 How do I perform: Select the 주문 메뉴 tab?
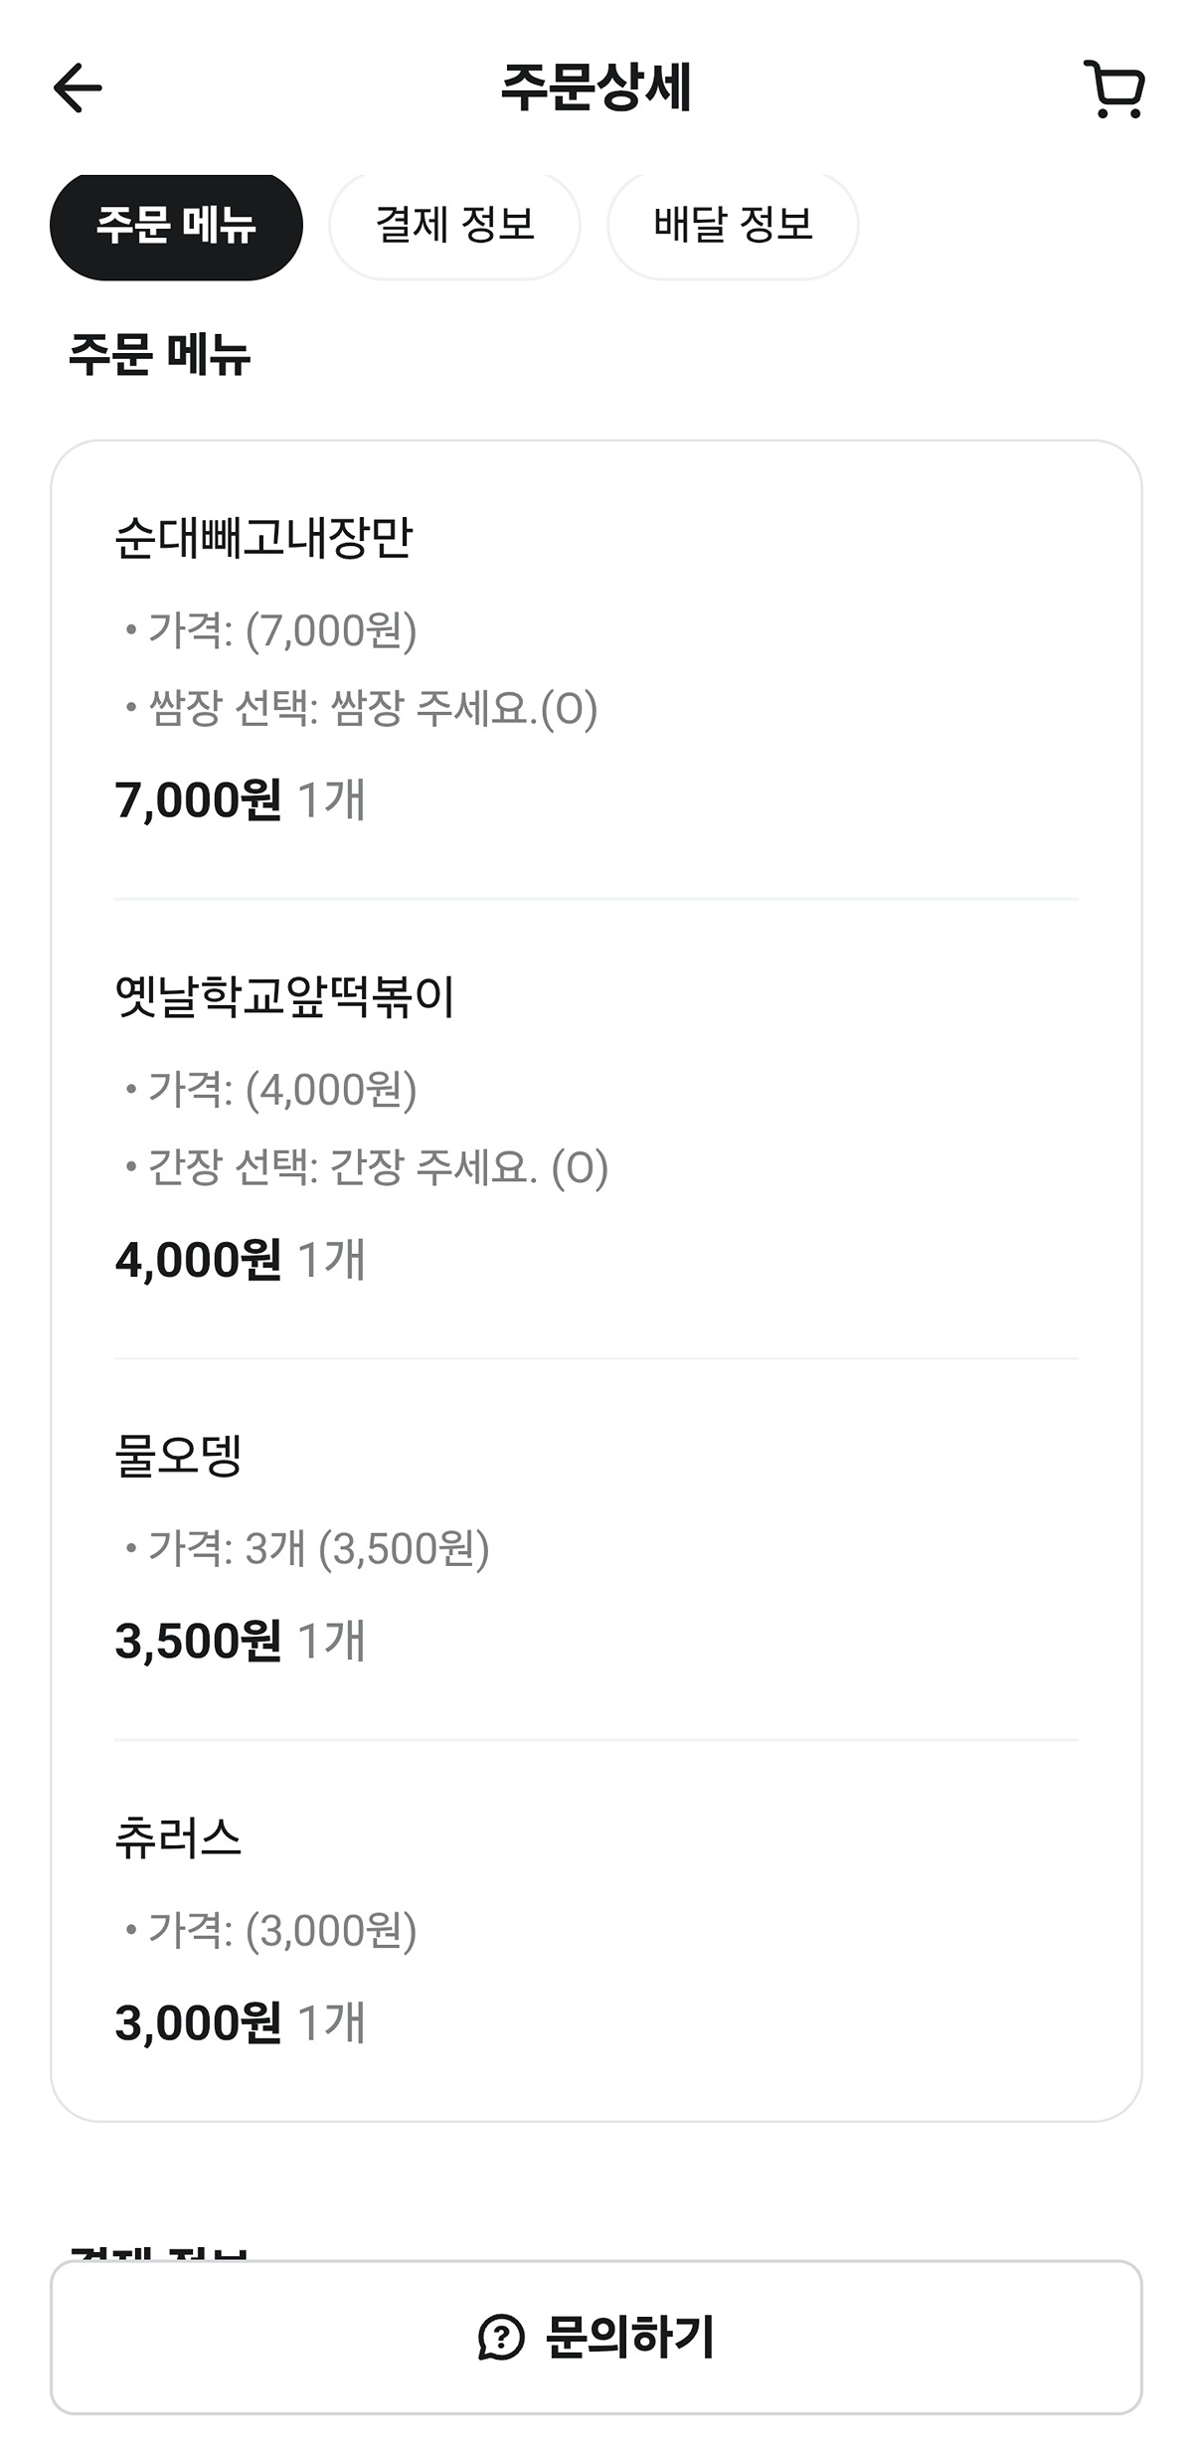[x=176, y=226]
